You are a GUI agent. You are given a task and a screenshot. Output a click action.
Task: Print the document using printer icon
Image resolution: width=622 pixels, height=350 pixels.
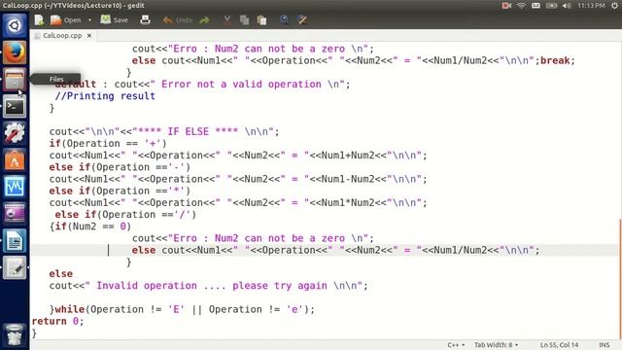pos(145,19)
